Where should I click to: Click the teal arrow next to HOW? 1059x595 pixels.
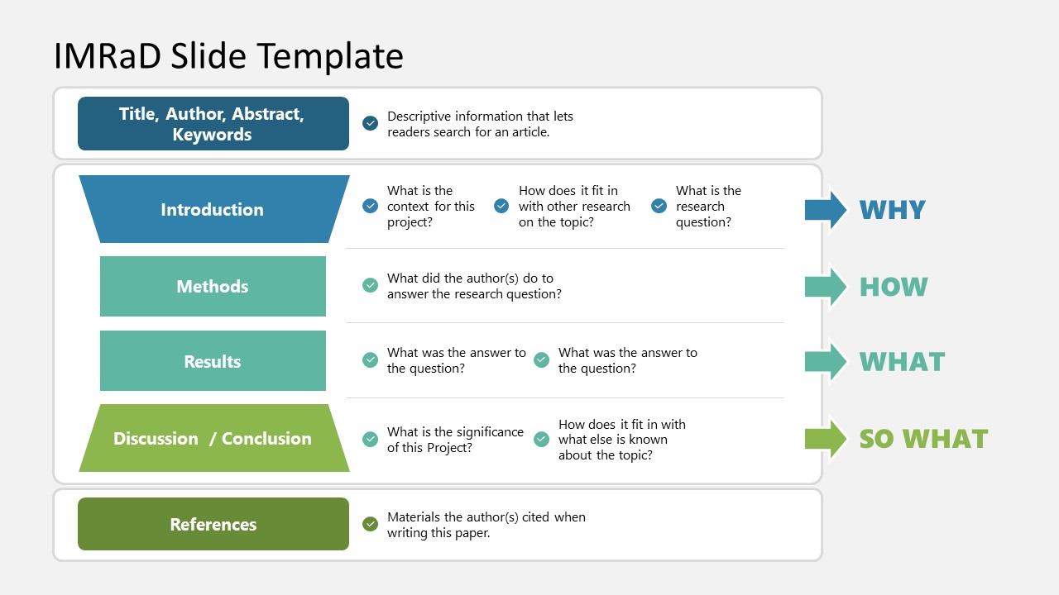click(x=826, y=287)
